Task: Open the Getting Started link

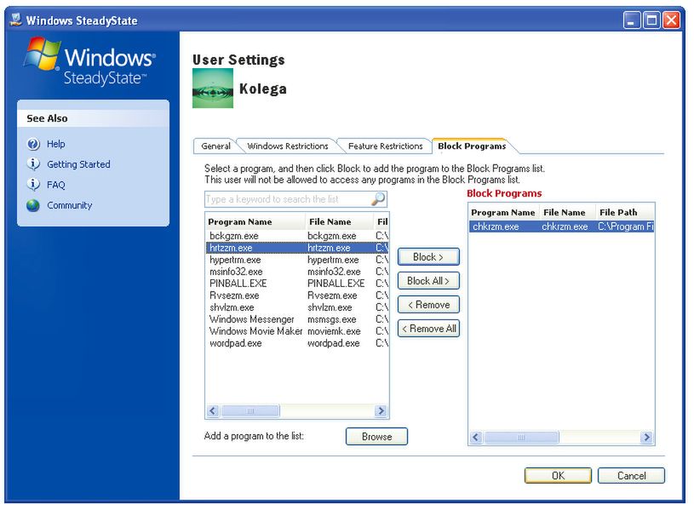Action: tap(78, 164)
